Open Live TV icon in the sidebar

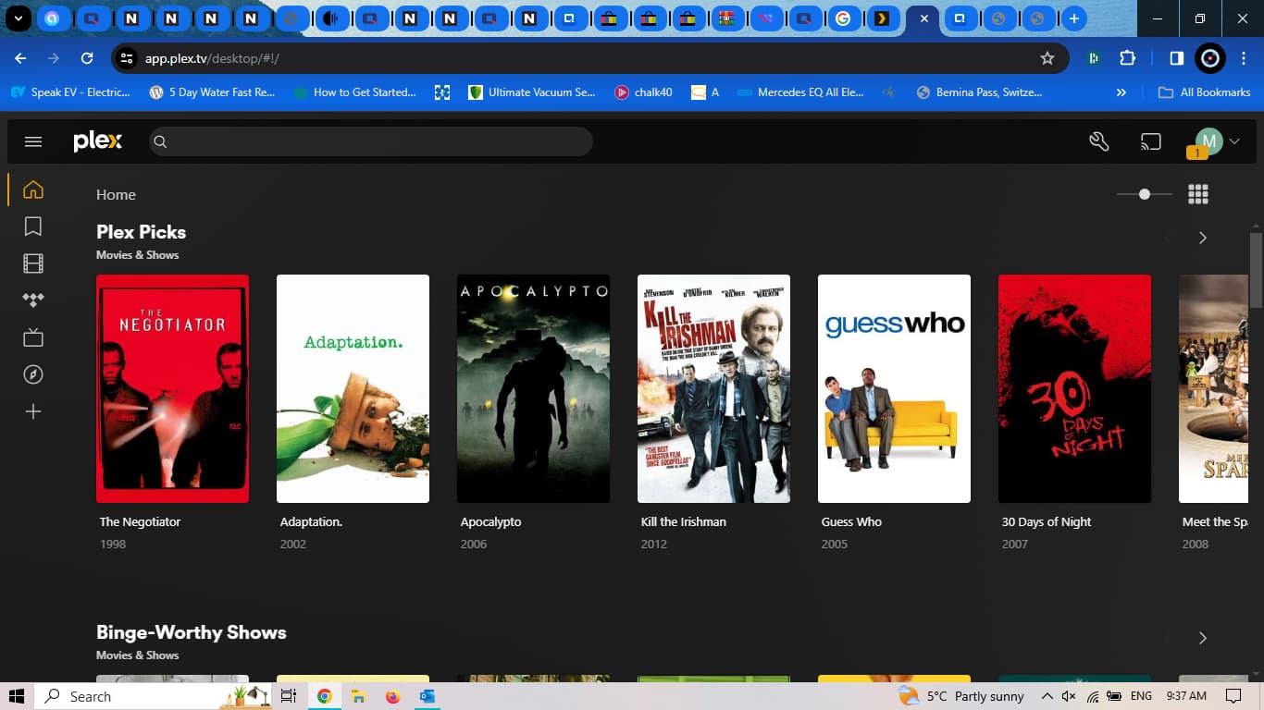coord(33,337)
